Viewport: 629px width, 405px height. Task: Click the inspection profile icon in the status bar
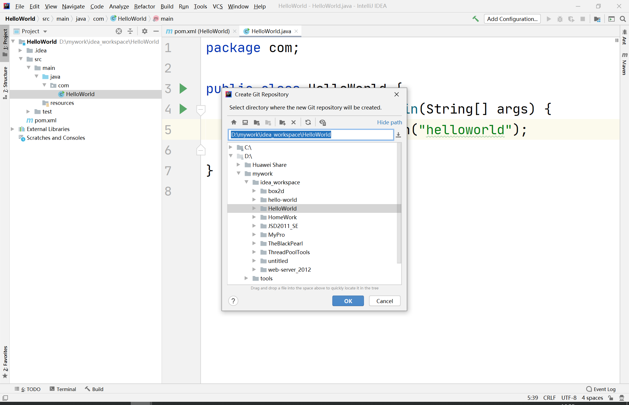tap(622, 398)
